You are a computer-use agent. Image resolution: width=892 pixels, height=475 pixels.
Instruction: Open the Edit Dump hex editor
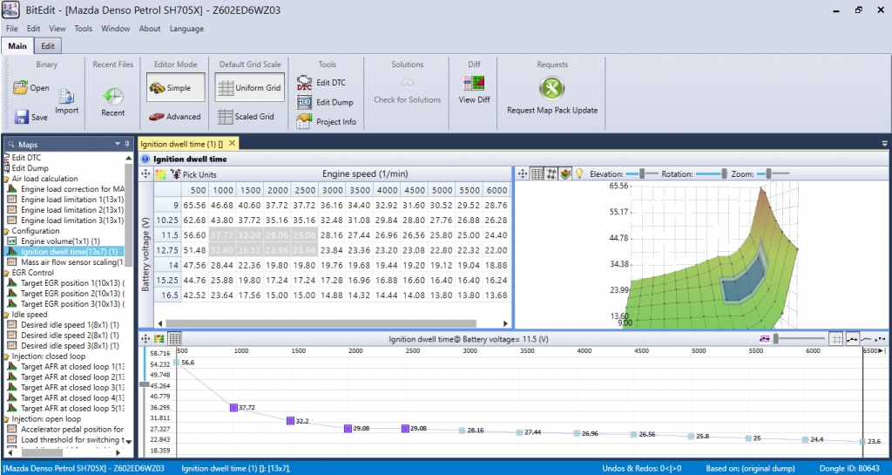325,102
